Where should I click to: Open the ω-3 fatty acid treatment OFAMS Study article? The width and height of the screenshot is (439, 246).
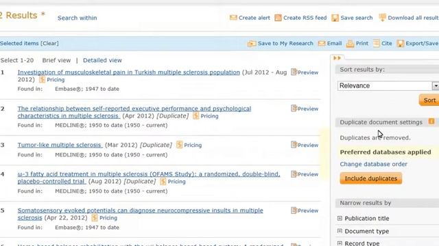[x=149, y=178]
